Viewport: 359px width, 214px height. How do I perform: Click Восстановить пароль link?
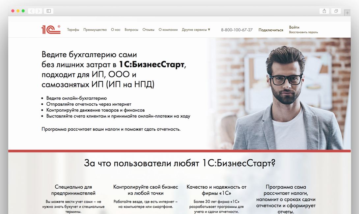303,32
